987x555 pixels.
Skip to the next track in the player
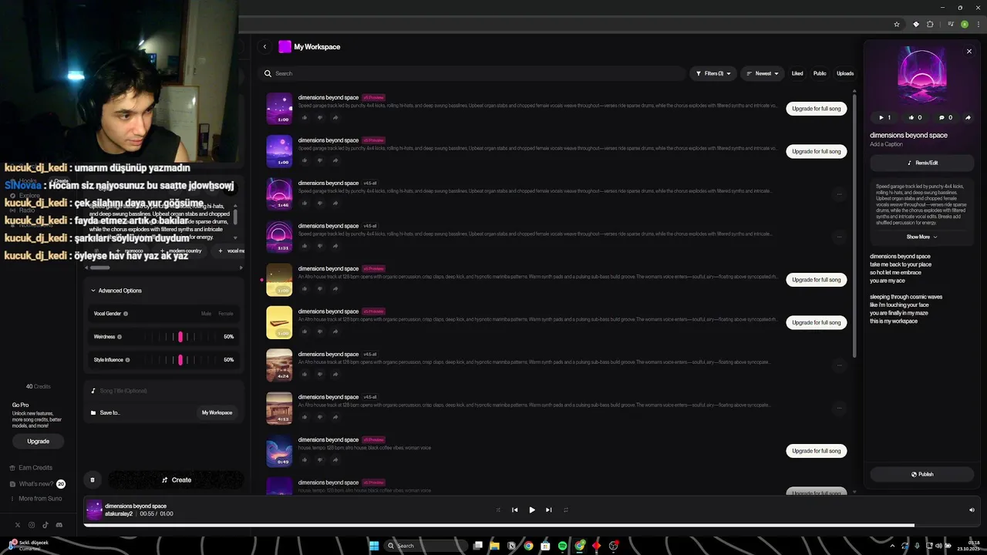point(549,510)
